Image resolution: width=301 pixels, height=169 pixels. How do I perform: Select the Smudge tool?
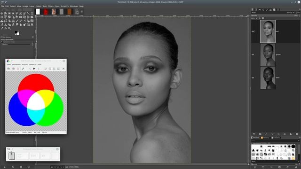(17, 24)
